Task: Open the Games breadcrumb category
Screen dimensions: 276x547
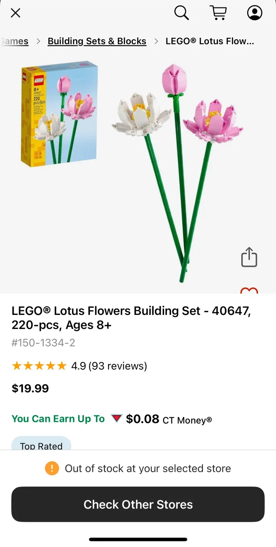Action: click(14, 41)
